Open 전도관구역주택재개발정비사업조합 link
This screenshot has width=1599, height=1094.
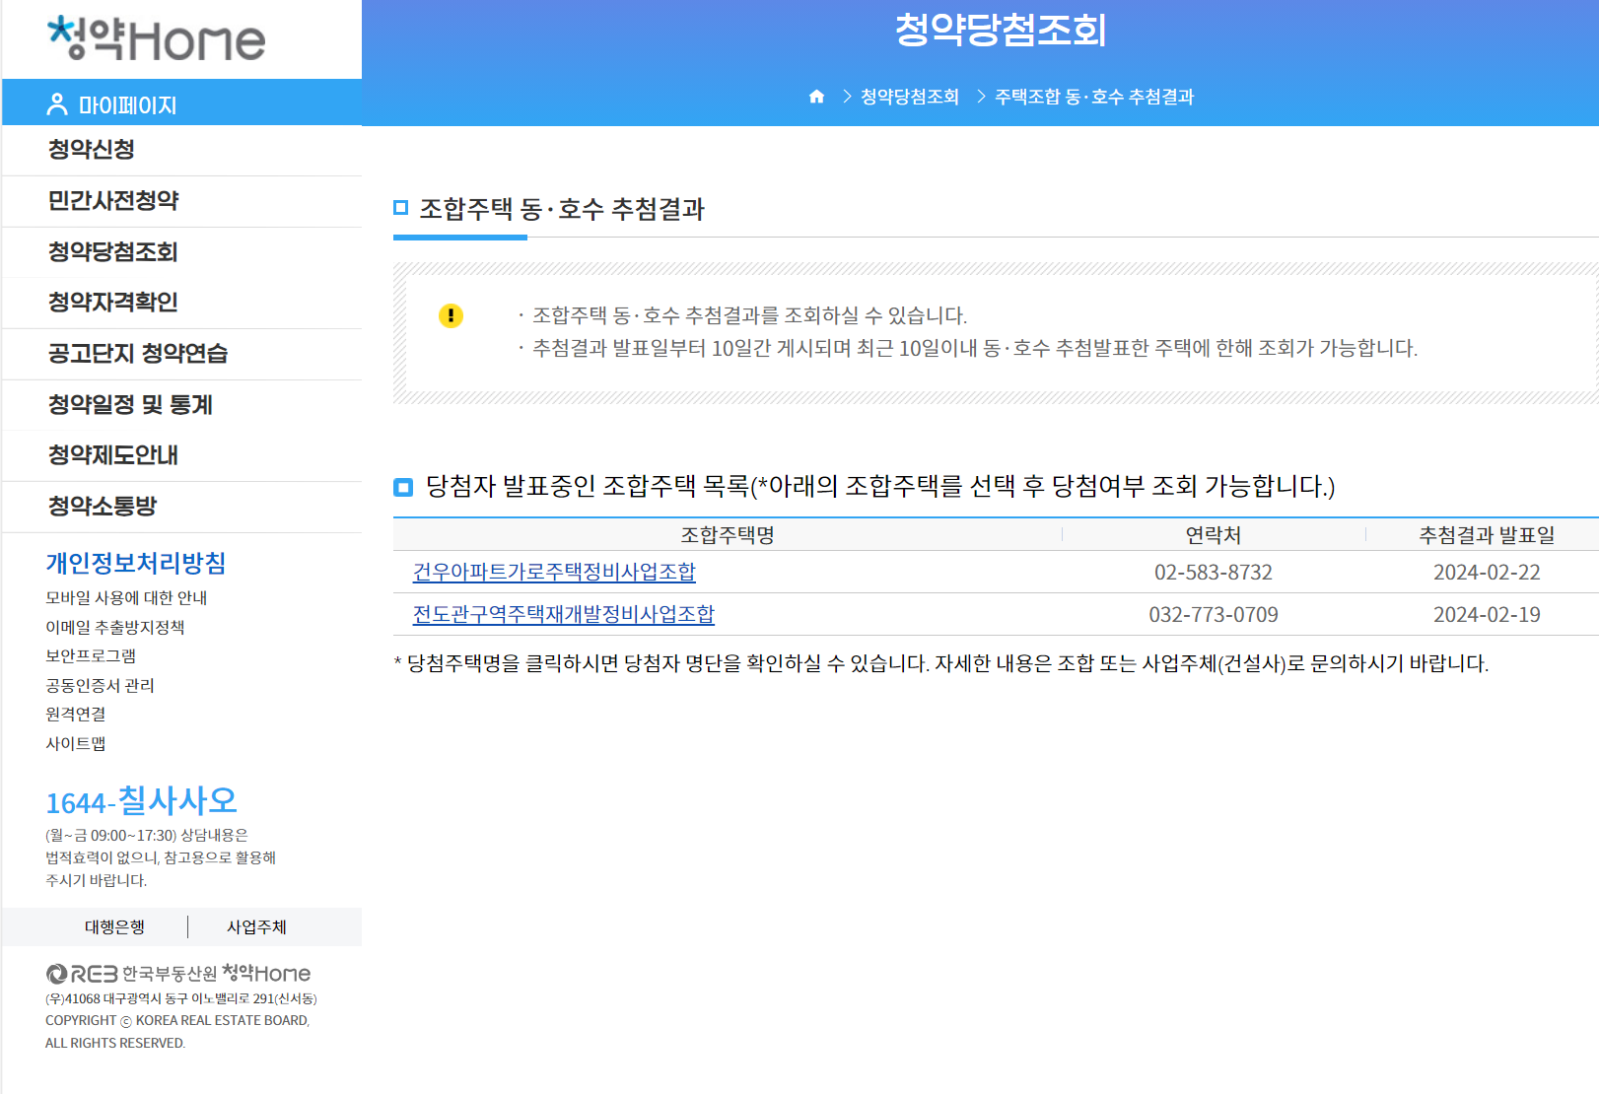pos(564,614)
